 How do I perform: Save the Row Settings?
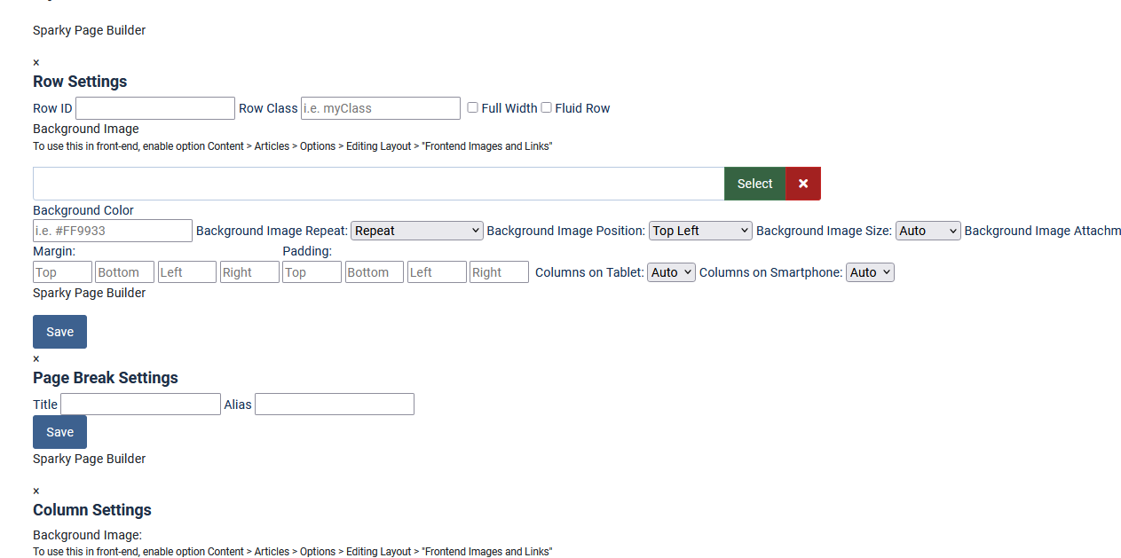click(x=59, y=332)
